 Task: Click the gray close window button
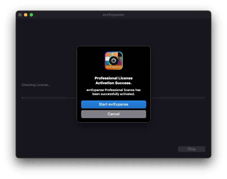[20, 15]
